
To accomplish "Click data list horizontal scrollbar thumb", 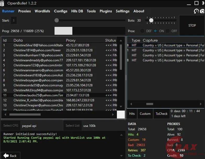I will click(25, 115).
